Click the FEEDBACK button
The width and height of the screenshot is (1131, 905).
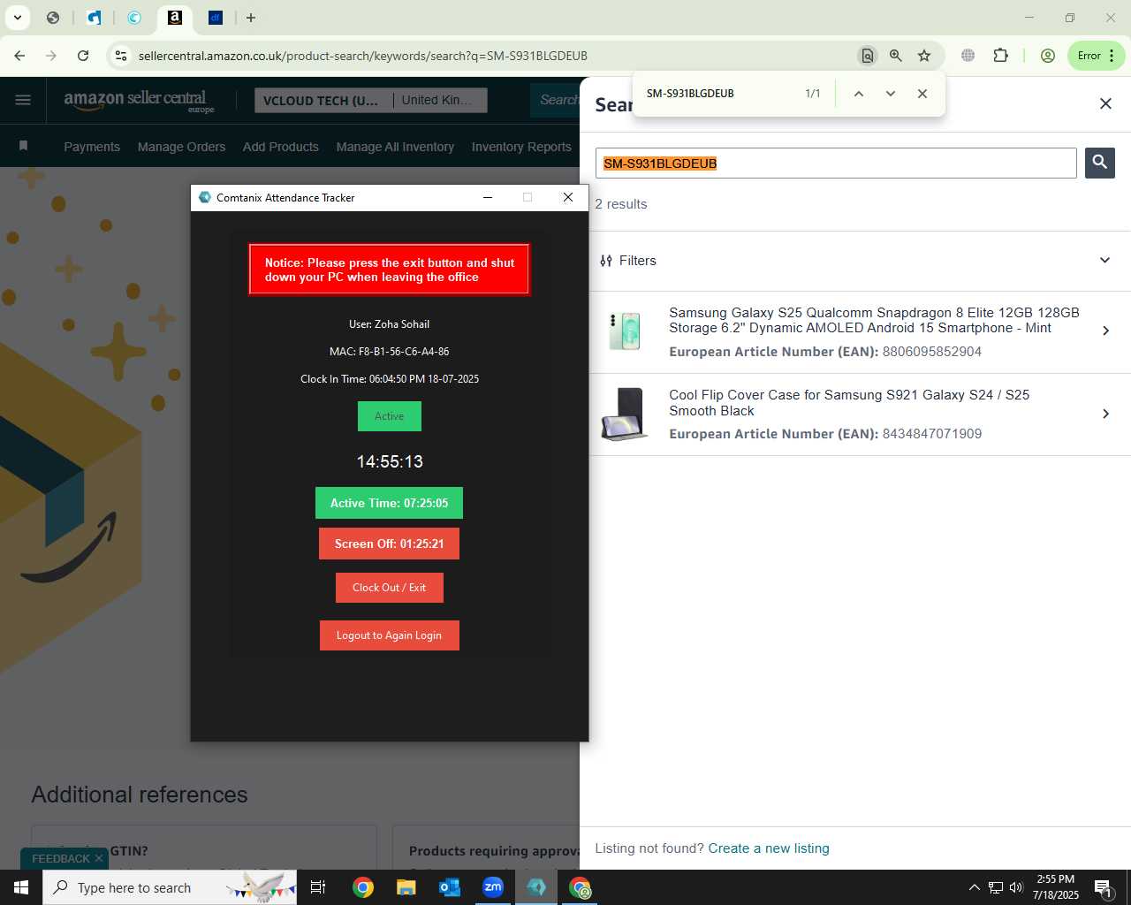pyautogui.click(x=61, y=859)
